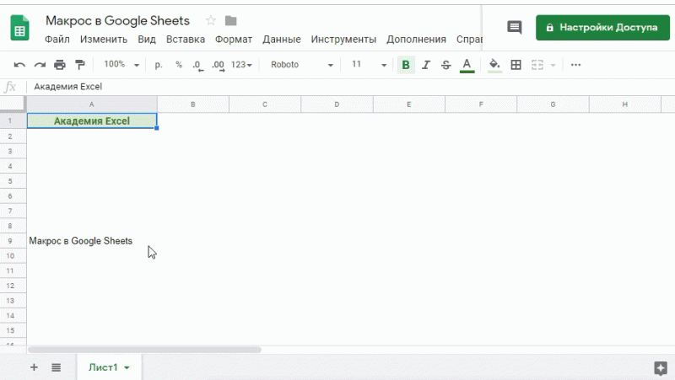This screenshot has width=675, height=380.
Task: Select column C header
Action: point(265,104)
